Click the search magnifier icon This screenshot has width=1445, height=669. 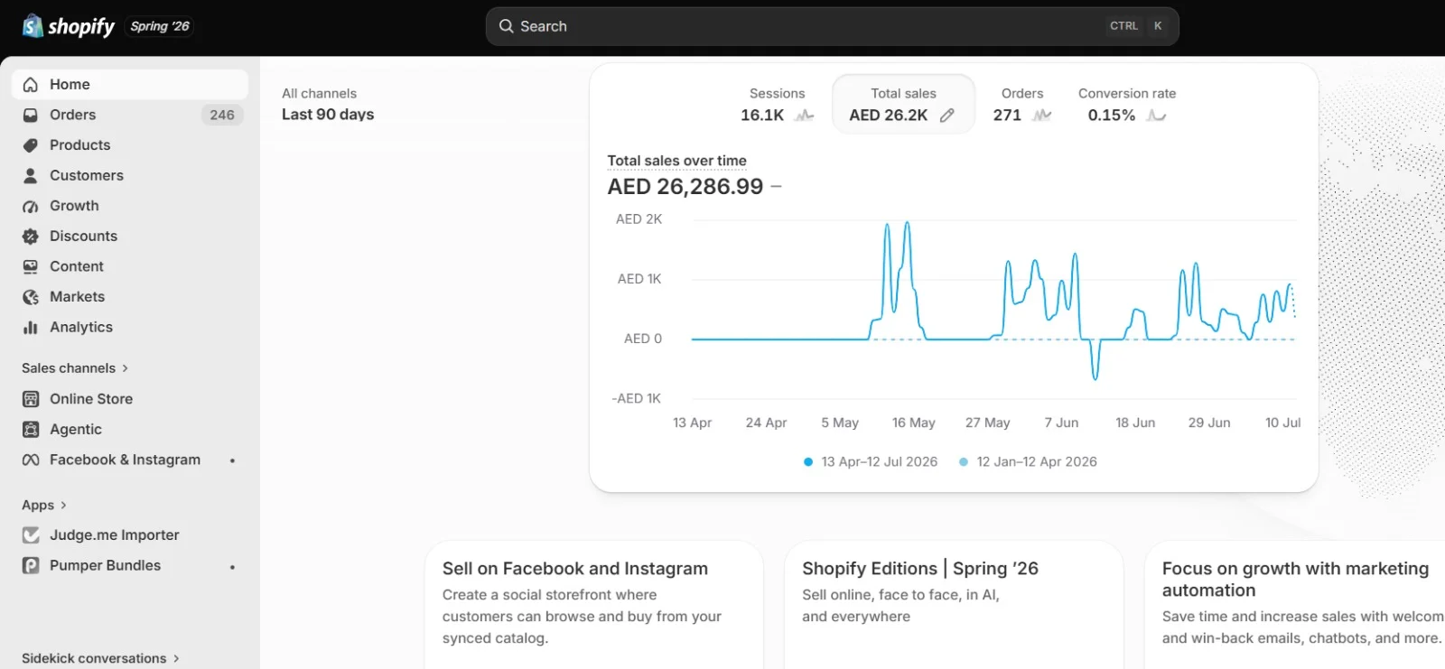506,26
